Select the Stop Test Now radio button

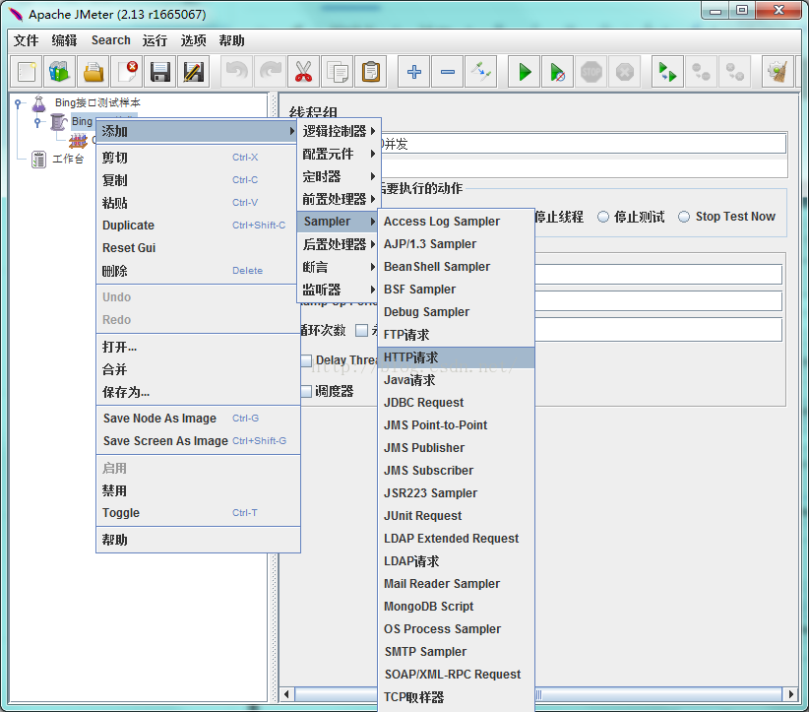pos(684,217)
